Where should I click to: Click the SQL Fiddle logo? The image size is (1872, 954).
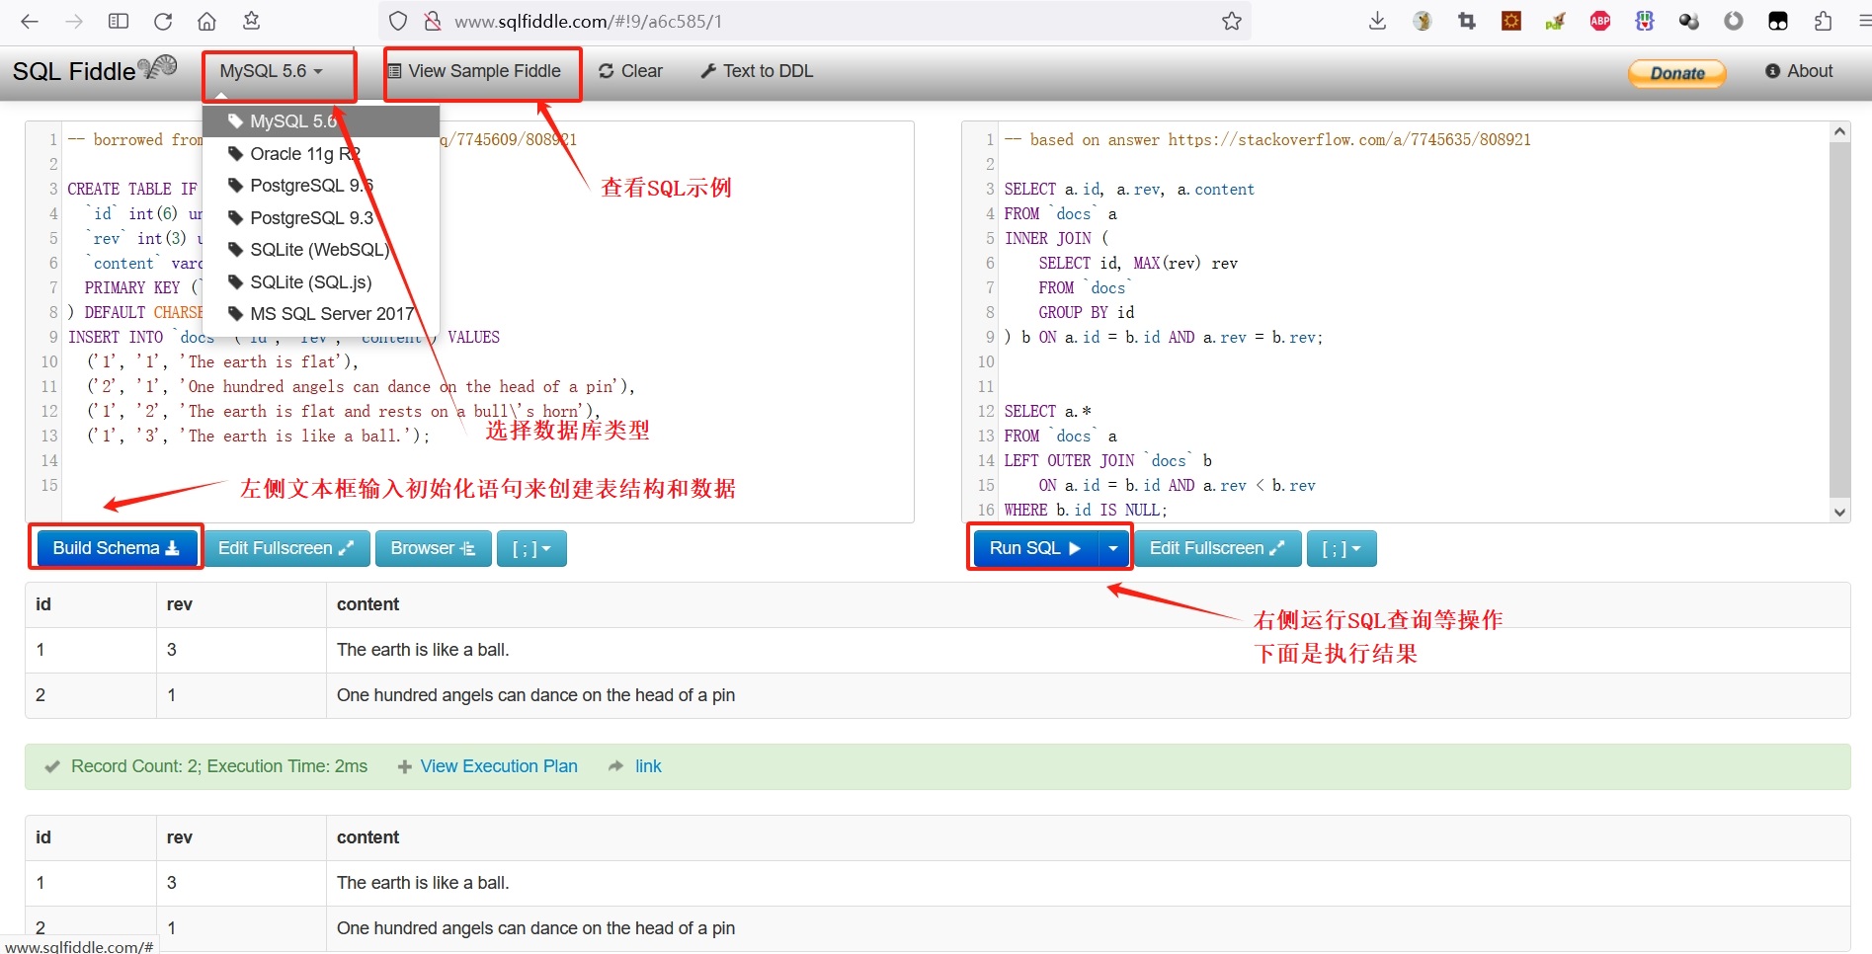pyautogui.click(x=95, y=70)
